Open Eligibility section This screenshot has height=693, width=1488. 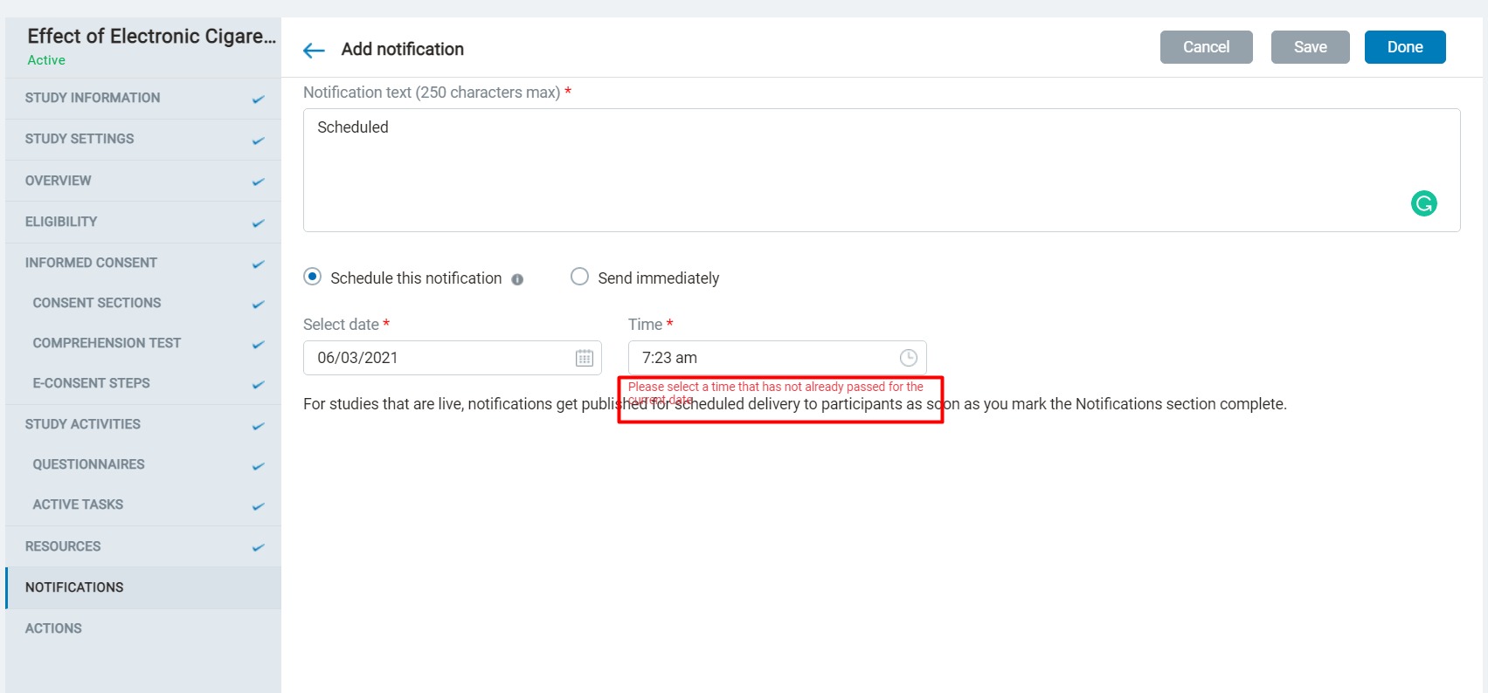(x=143, y=222)
